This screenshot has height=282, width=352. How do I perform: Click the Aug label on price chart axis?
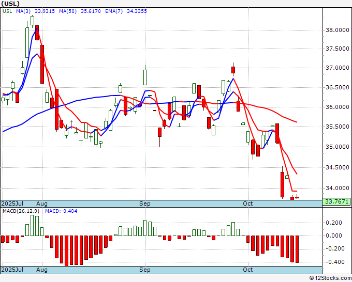(x=42, y=203)
